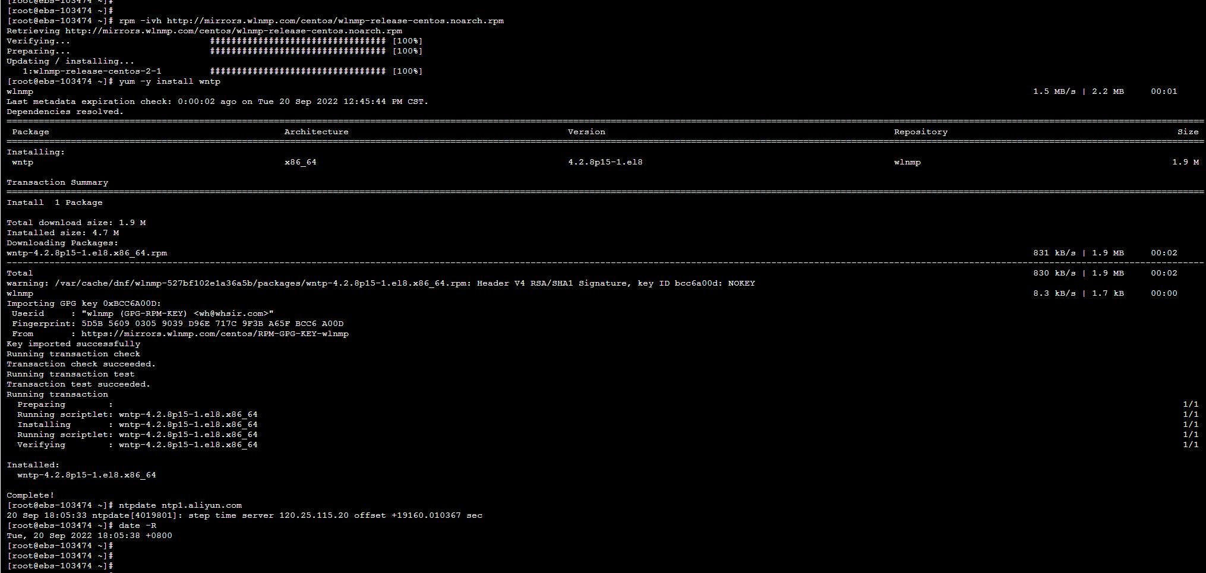Click 'Key imported successfully' line

(74, 344)
